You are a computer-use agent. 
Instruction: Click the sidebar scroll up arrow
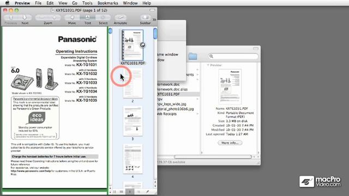(x=155, y=182)
